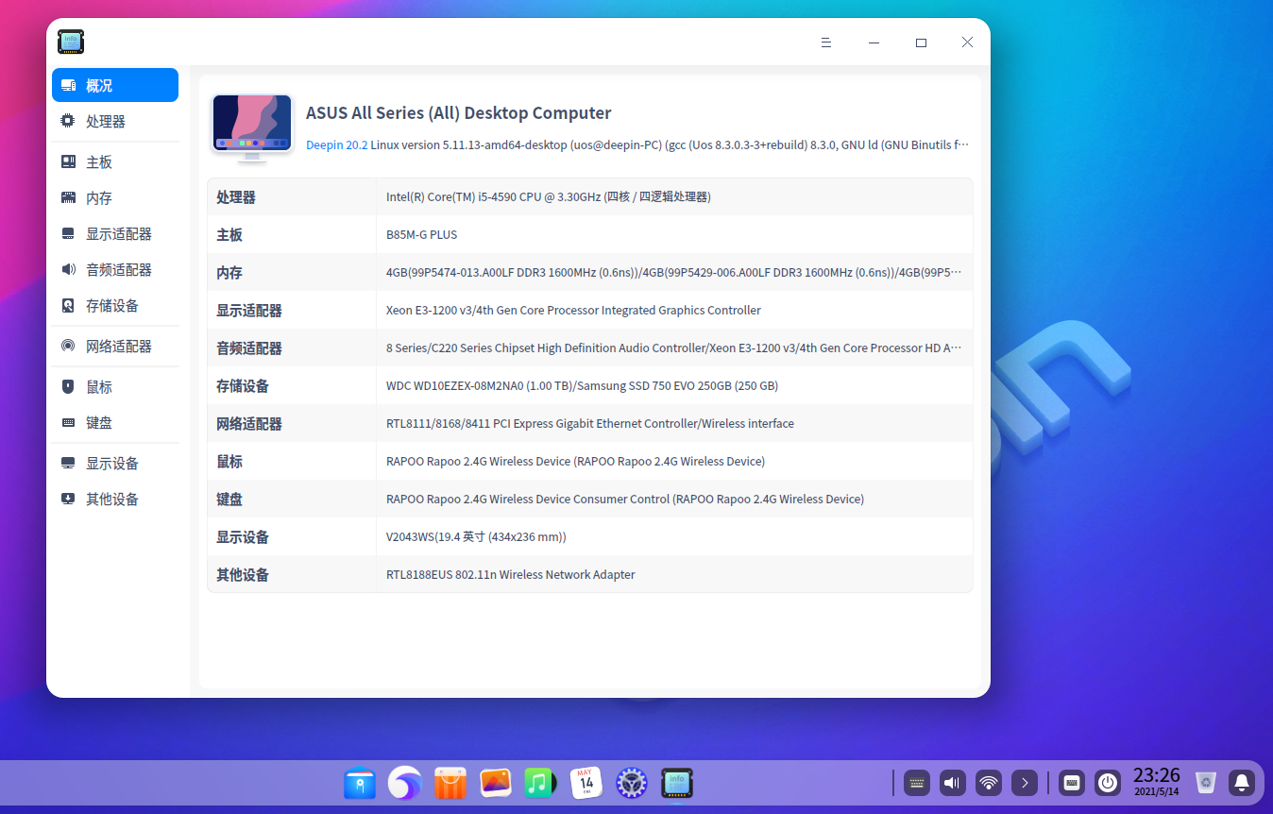
Task: Click the keyboard tray icon beside the volume icon
Action: (x=917, y=783)
